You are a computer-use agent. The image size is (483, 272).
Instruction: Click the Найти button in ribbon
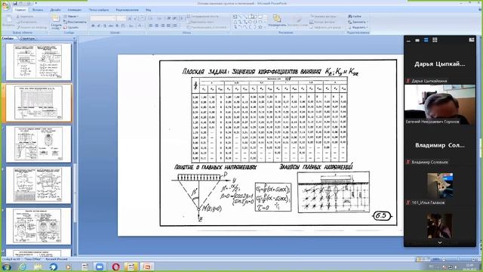[x=355, y=17]
